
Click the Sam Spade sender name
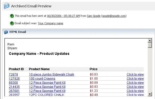[x=94, y=16]
